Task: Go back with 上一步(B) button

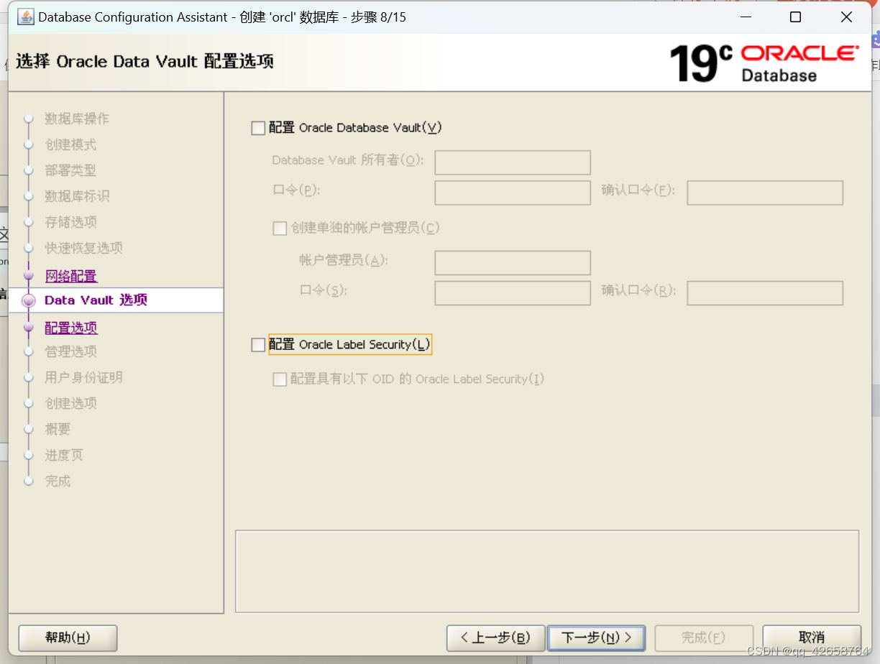Action: (495, 637)
